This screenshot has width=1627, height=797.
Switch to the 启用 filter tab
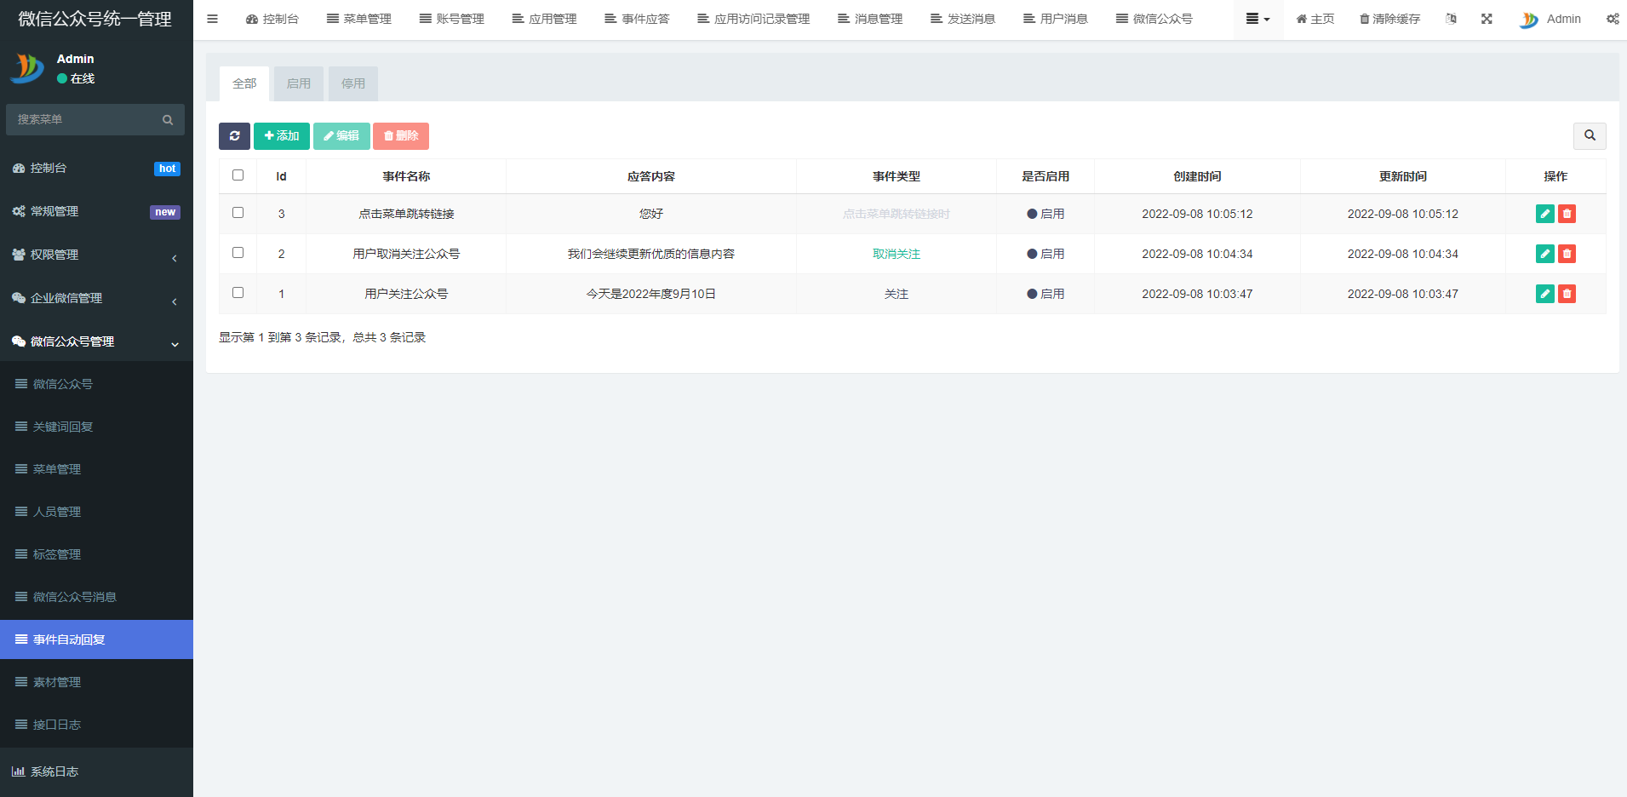pyautogui.click(x=298, y=83)
